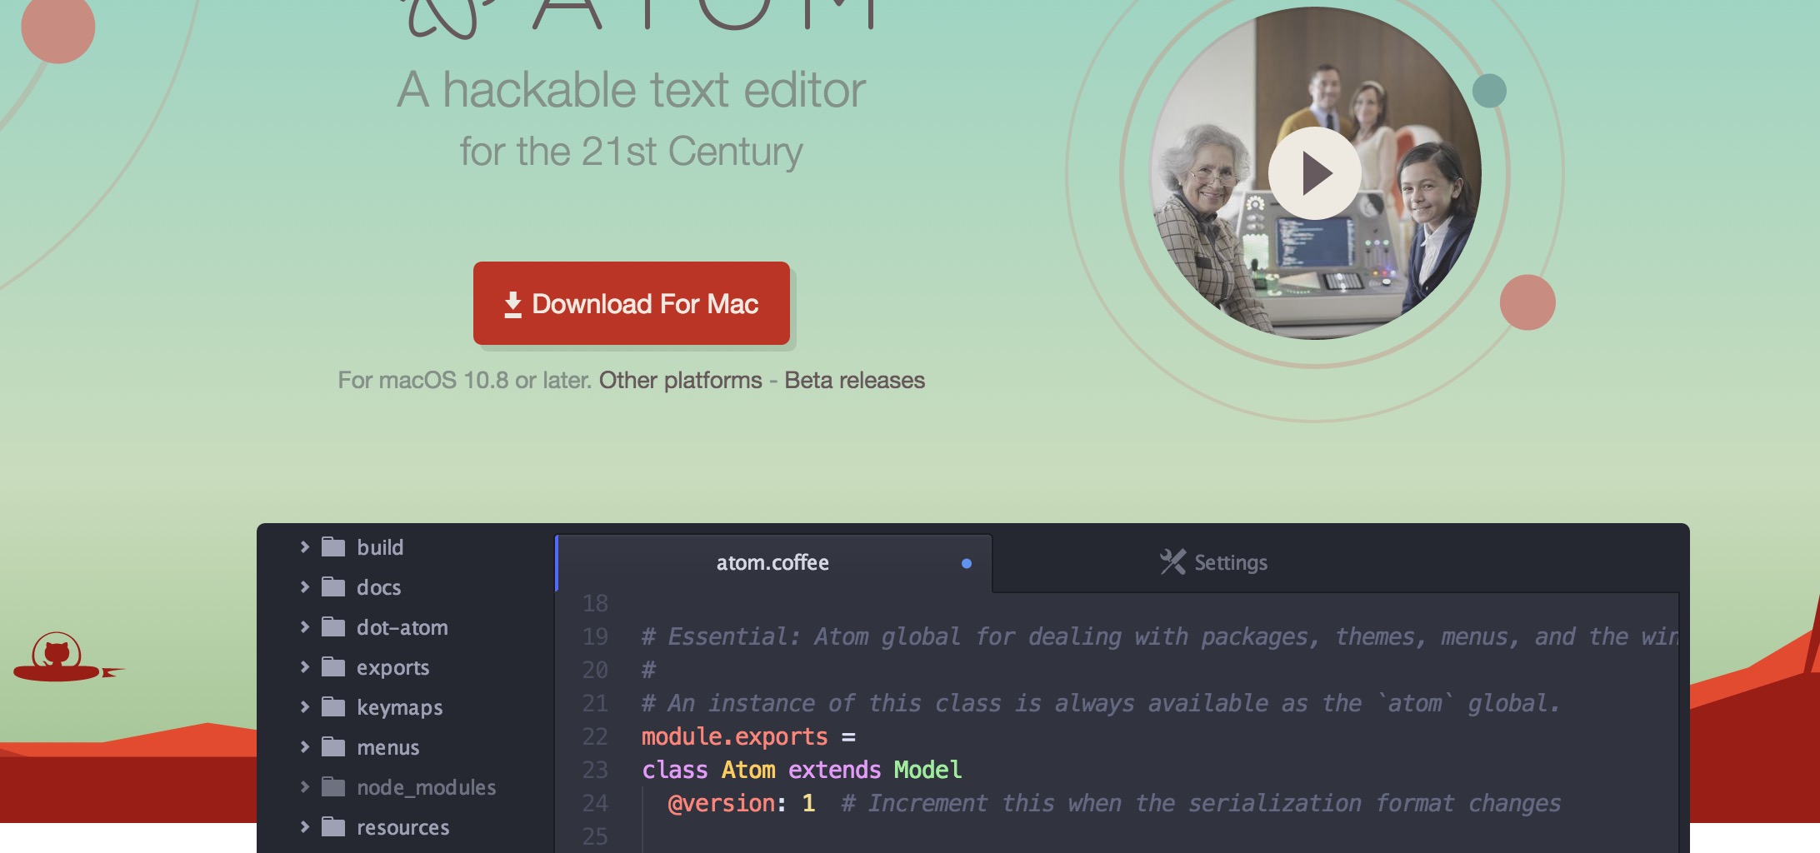Click the 'Increment this when' comment

coord(1201,804)
